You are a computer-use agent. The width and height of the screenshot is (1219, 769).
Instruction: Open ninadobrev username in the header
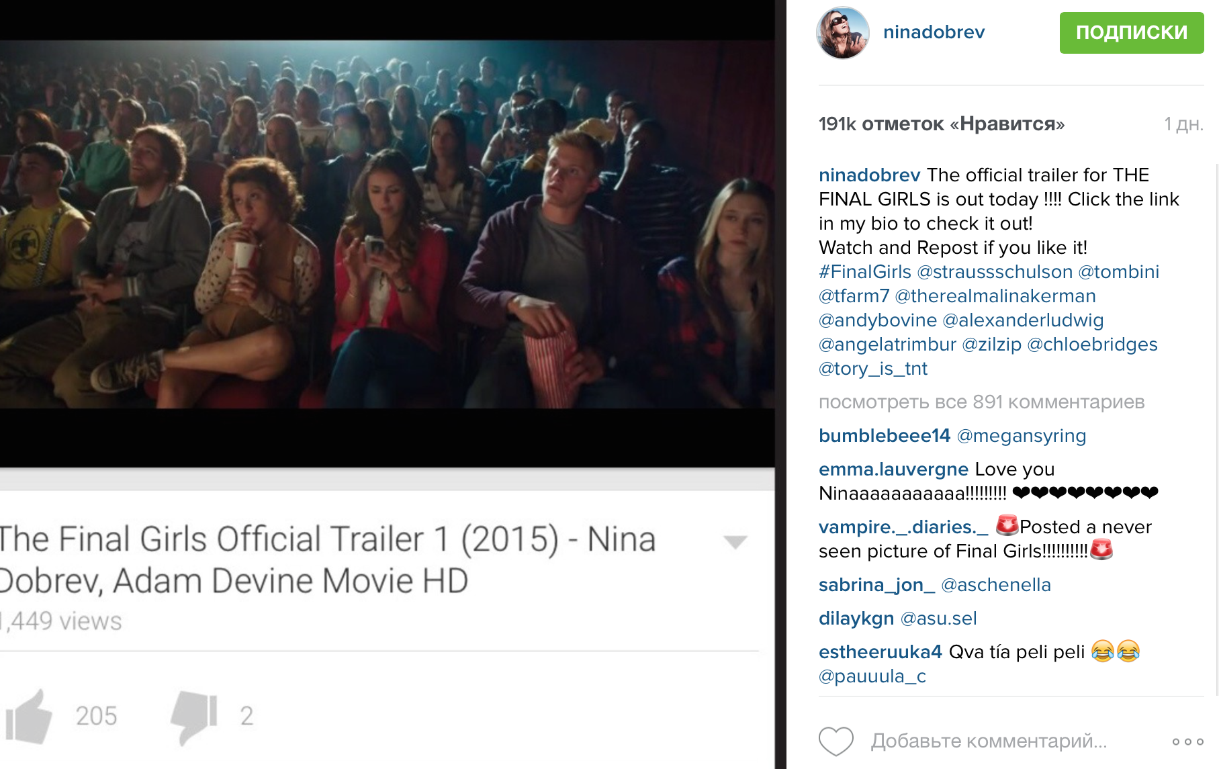[934, 32]
